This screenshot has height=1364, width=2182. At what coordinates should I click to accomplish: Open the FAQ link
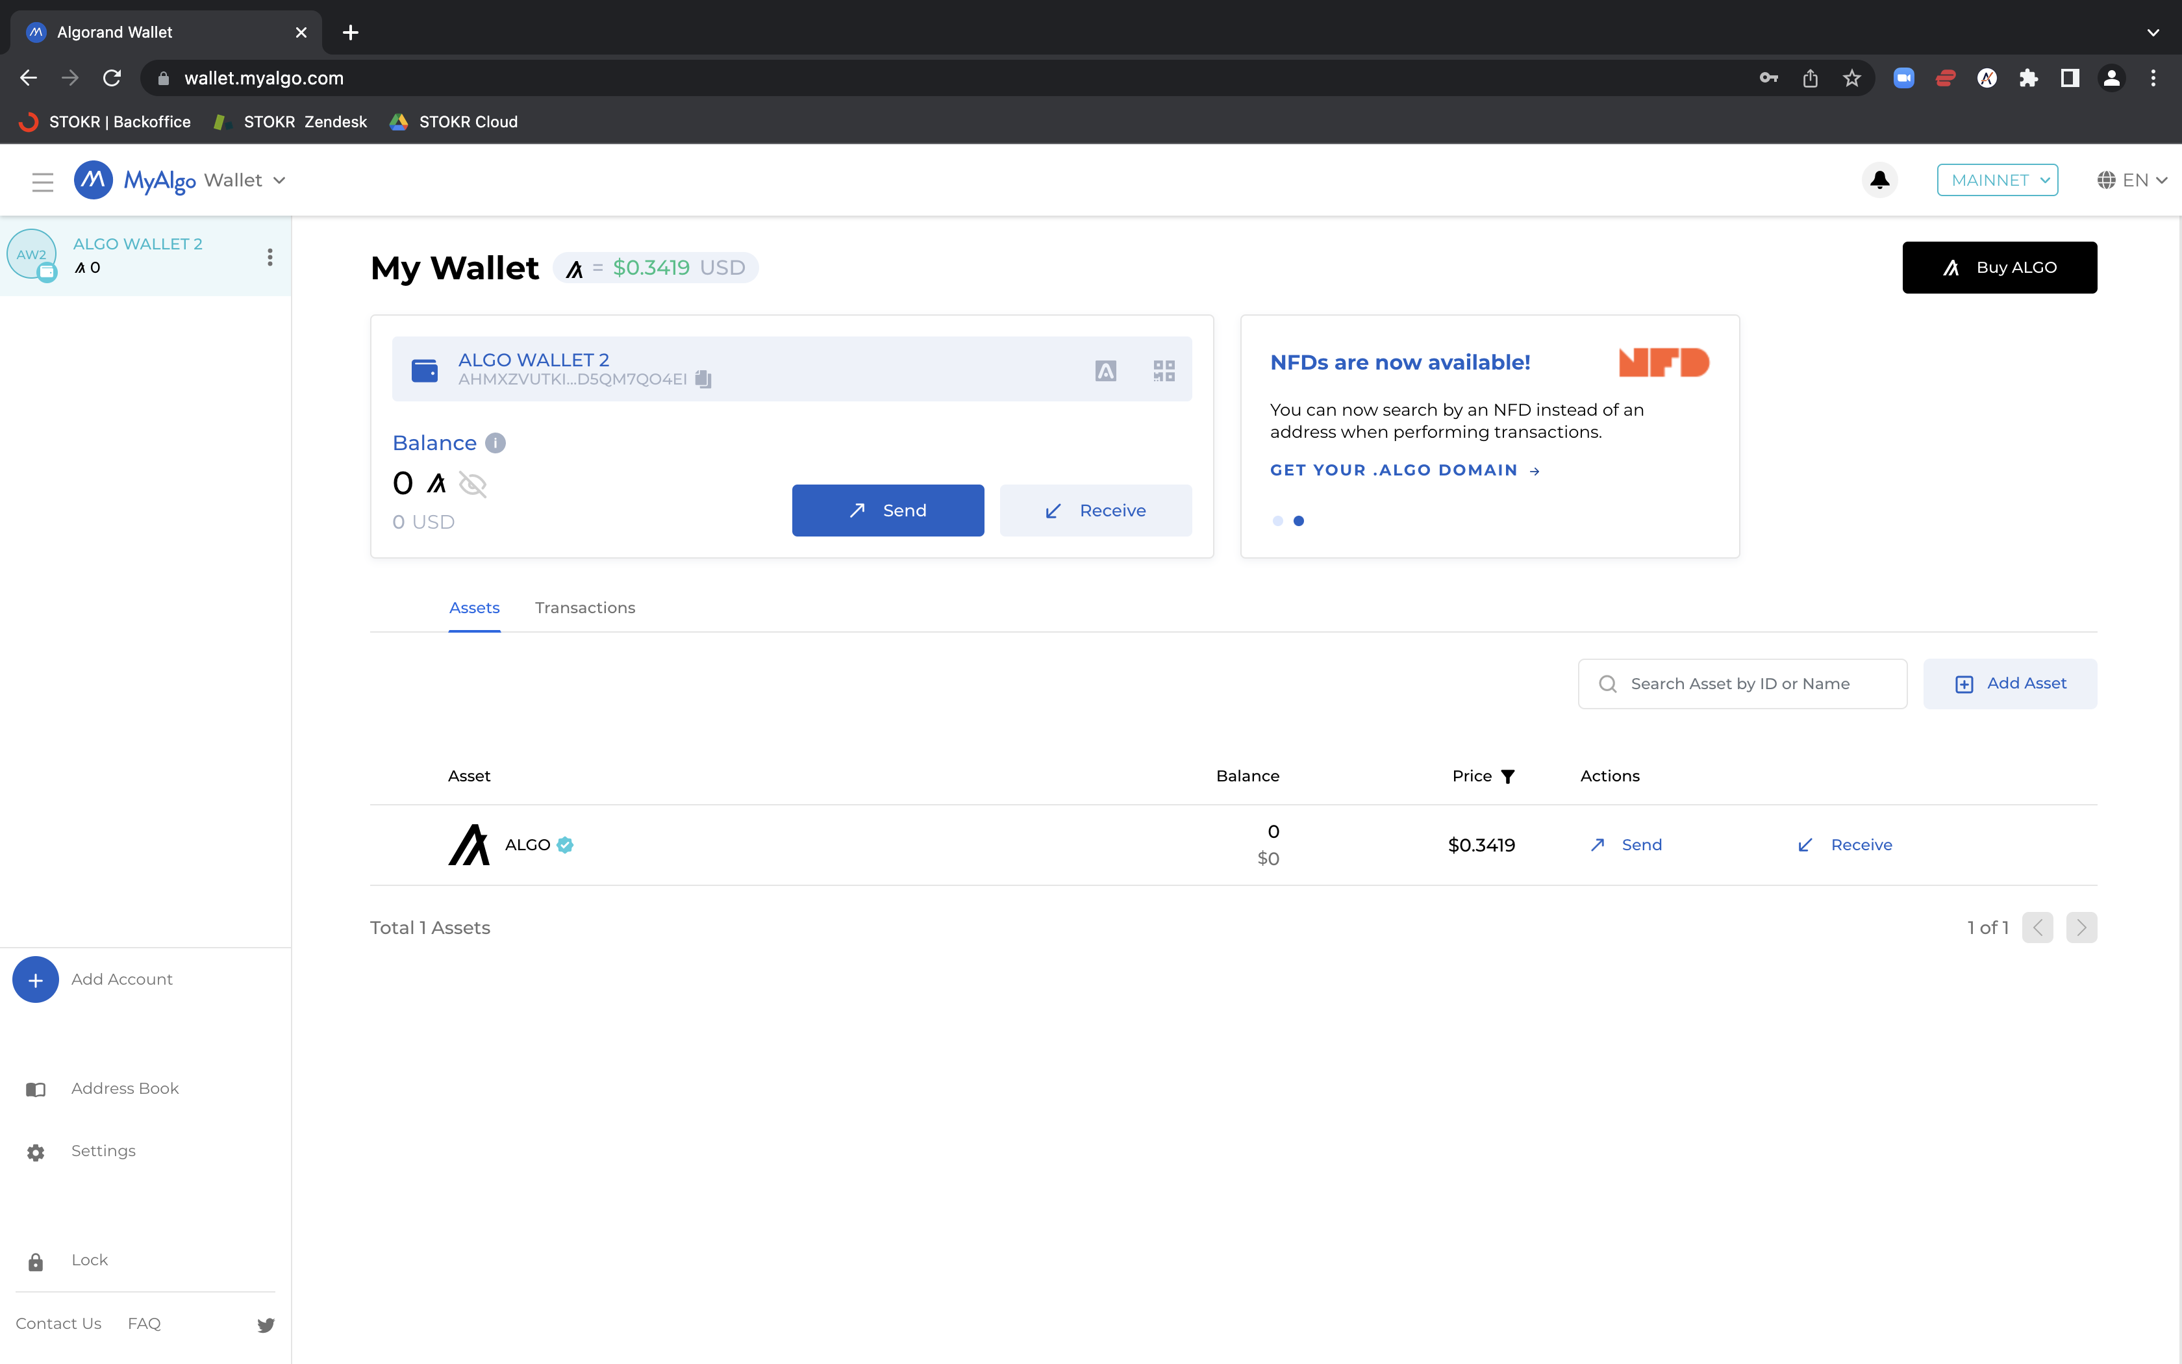click(x=144, y=1324)
